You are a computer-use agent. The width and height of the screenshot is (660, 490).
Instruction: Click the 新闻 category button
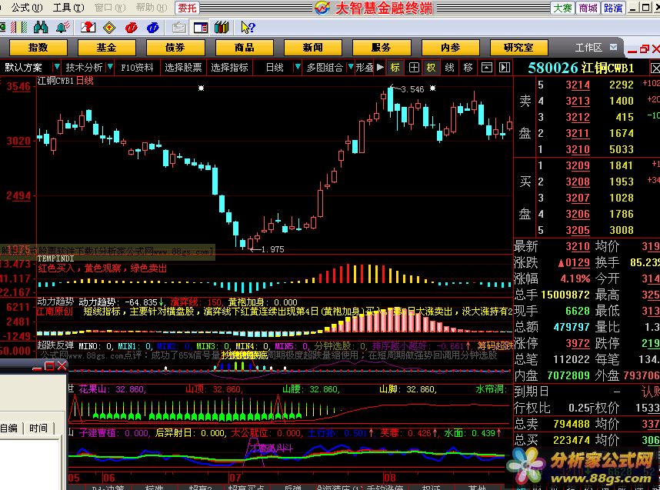313,48
